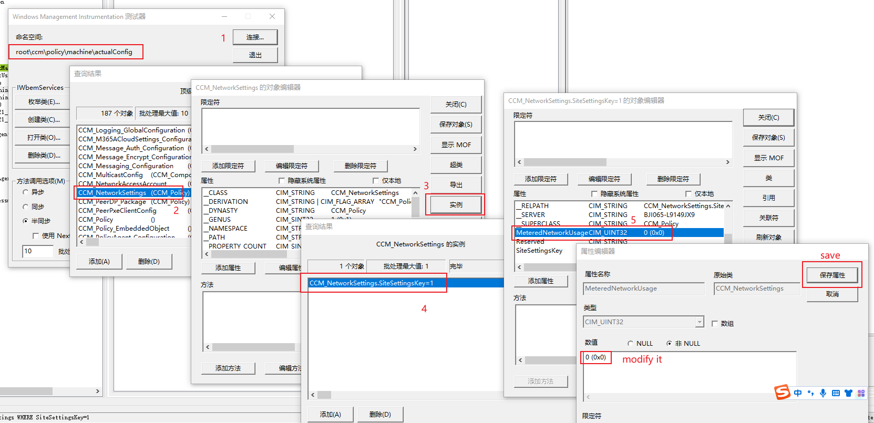Click 添加方法 in CCM_NetworkSettings class editor
This screenshot has height=423, width=874.
(x=228, y=368)
